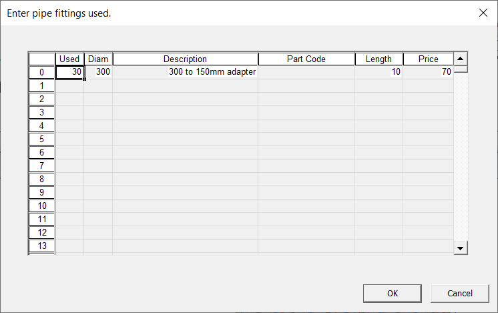
Task: Click OK to confirm pipe fittings
Action: pyautogui.click(x=393, y=293)
